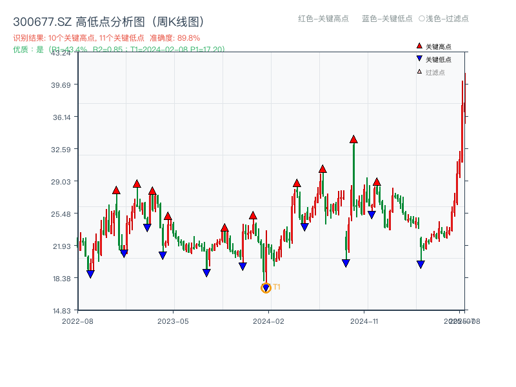Select the highest red key-high triangle near 33.6
The image size is (516, 387).
(353, 139)
